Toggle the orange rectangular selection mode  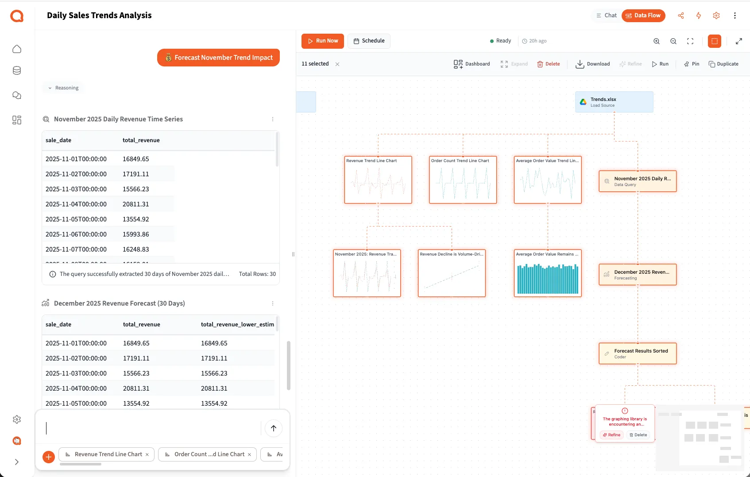[x=714, y=41]
